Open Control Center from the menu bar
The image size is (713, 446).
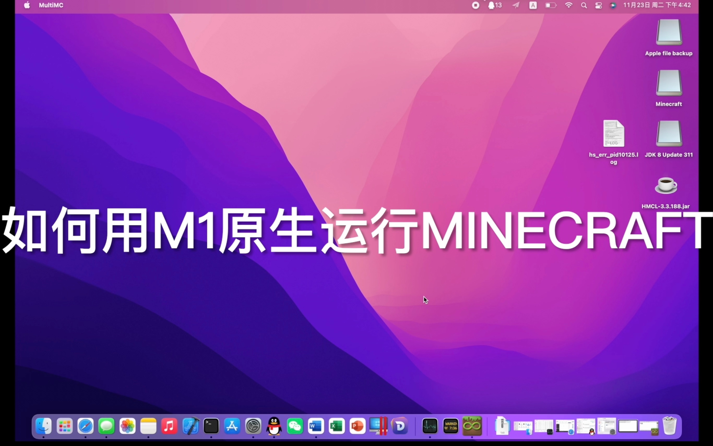(598, 5)
